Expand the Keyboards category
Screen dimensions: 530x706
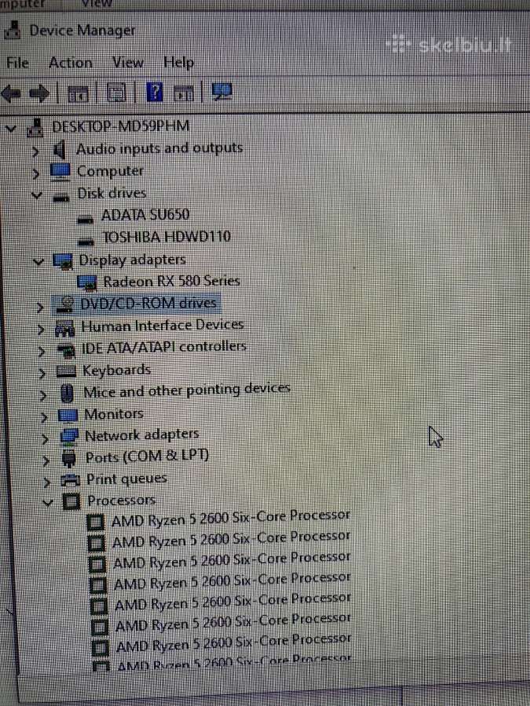pyautogui.click(x=42, y=373)
